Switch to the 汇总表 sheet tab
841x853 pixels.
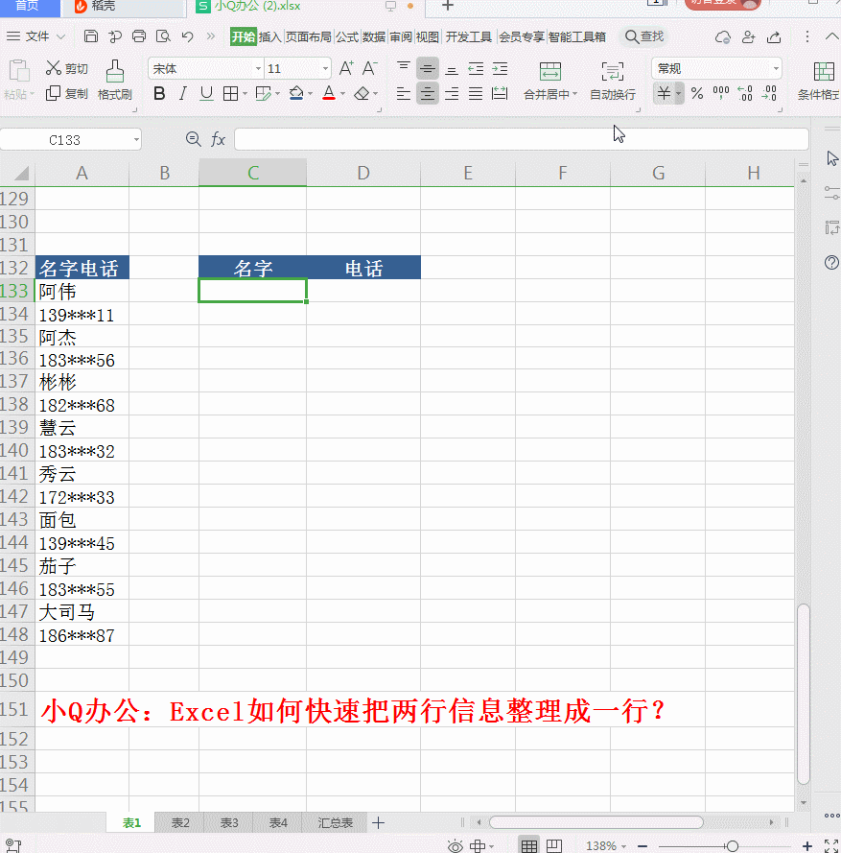click(335, 822)
